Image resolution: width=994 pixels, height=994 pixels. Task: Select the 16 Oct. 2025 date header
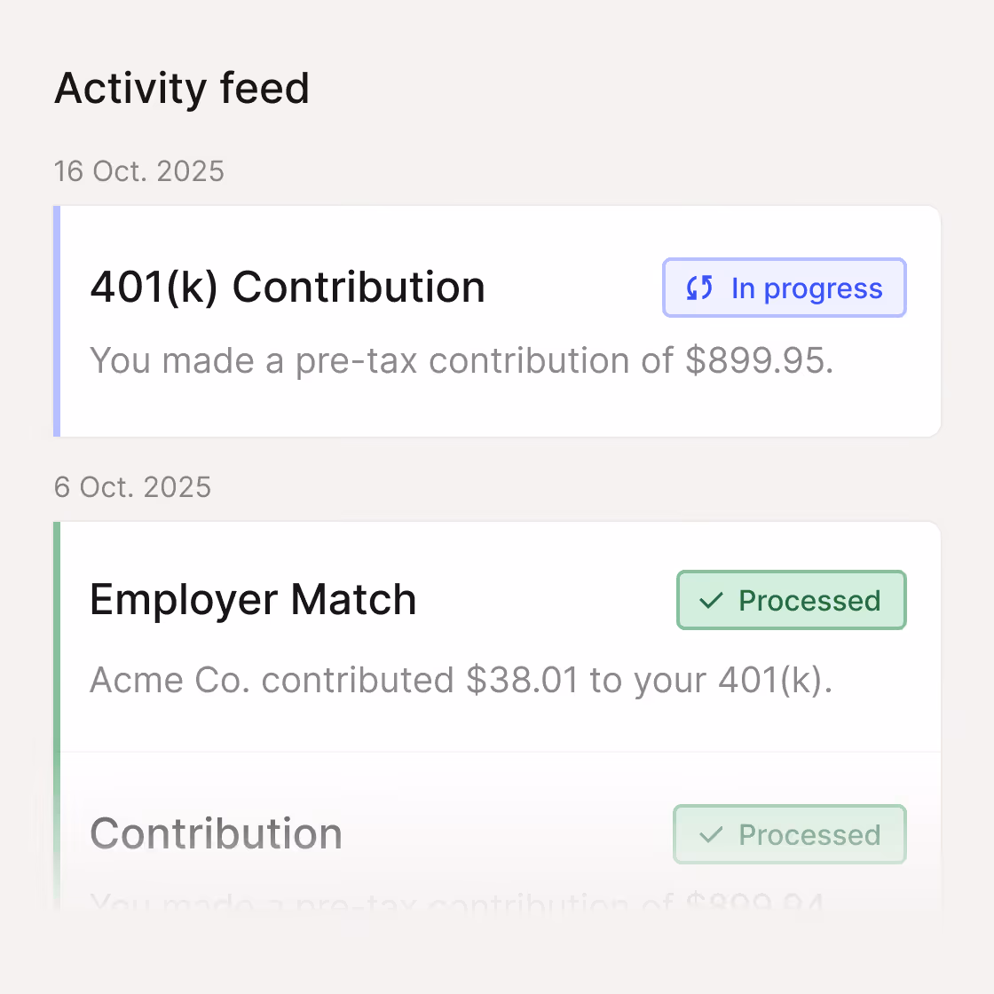tap(139, 171)
